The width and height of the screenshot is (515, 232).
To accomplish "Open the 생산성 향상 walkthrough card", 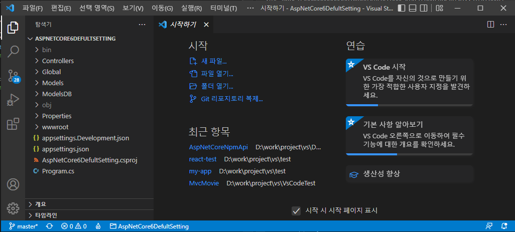I will coord(409,174).
